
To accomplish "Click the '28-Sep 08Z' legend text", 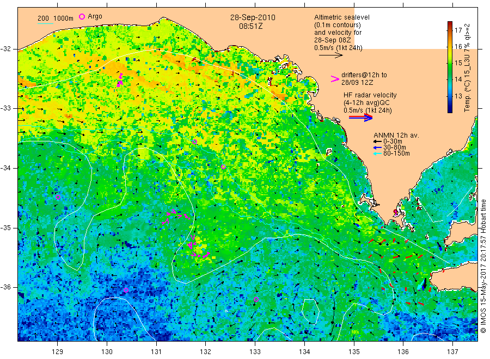I will tap(333, 40).
